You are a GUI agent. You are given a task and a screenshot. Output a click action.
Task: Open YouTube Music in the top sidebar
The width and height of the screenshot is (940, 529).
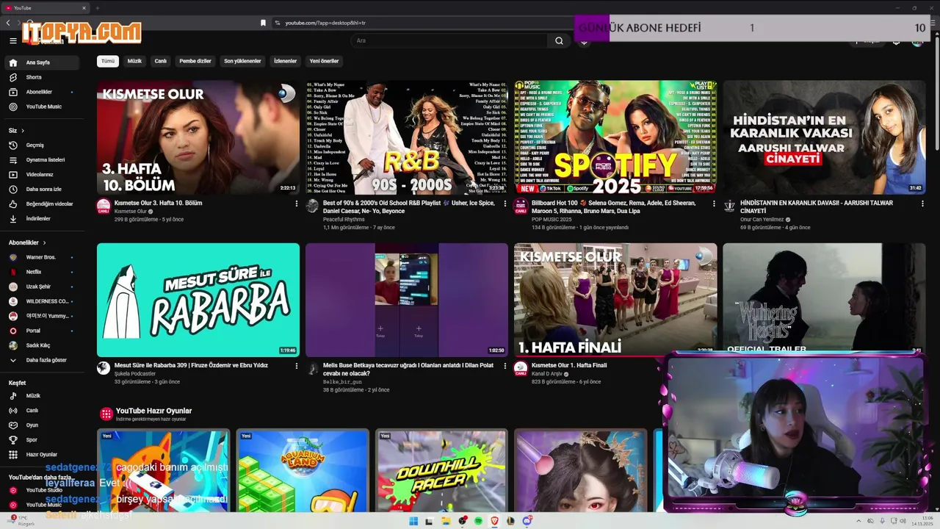coord(41,107)
